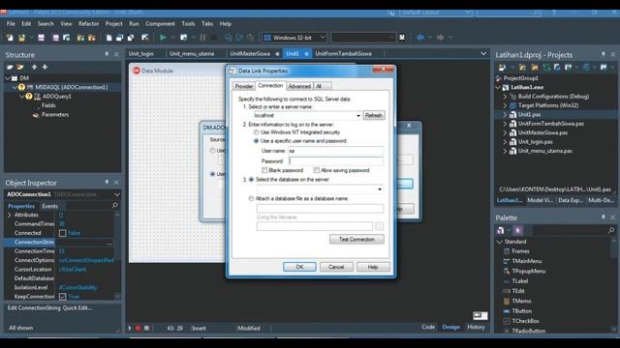Viewport: 620px width, 348px height.
Task: Click the red record macro button in the status bar
Action: tap(138, 328)
